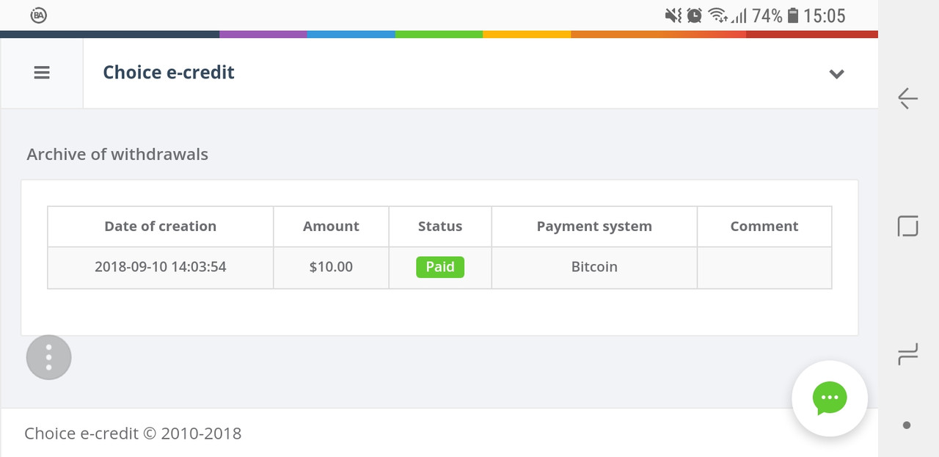Open the hamburger menu
This screenshot has height=457, width=939.
coord(42,73)
